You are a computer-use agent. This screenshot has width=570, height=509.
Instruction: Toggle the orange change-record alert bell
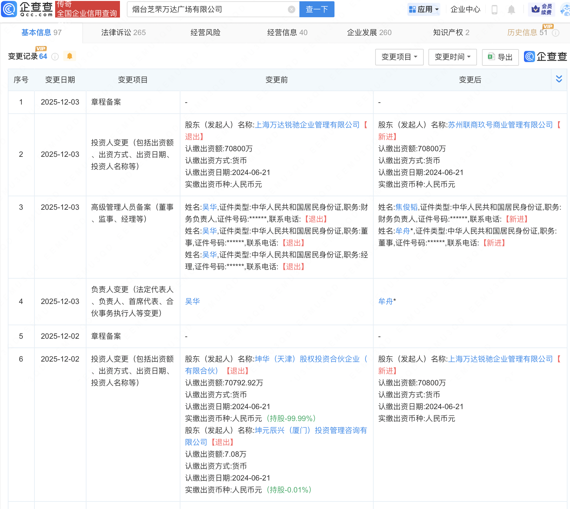point(70,56)
